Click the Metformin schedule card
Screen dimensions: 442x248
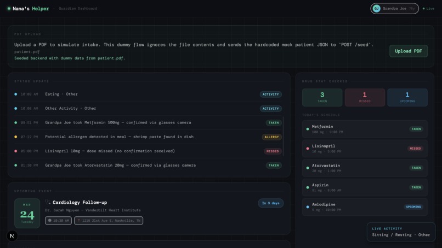(x=365, y=129)
